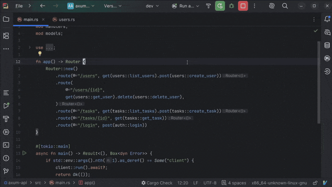Open the File menu
332x187 pixels.
(x=19, y=6)
